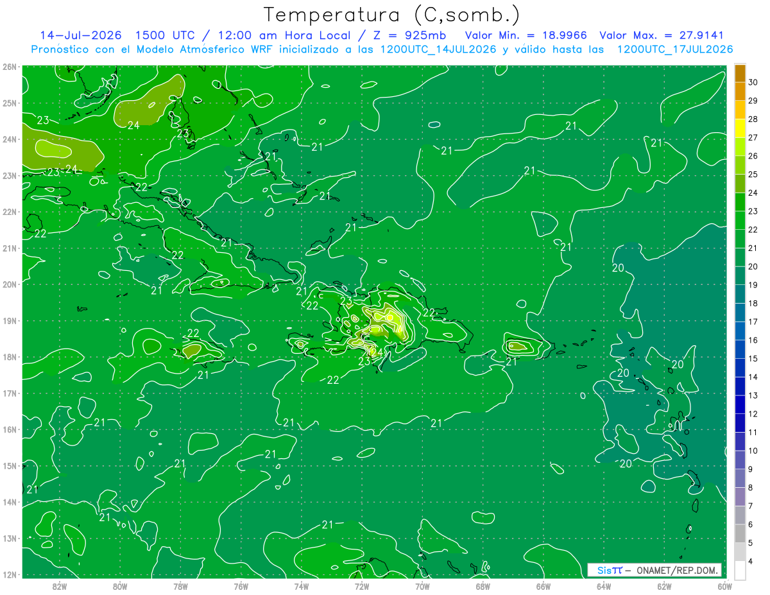Click the color scale label '30'

[x=753, y=82]
